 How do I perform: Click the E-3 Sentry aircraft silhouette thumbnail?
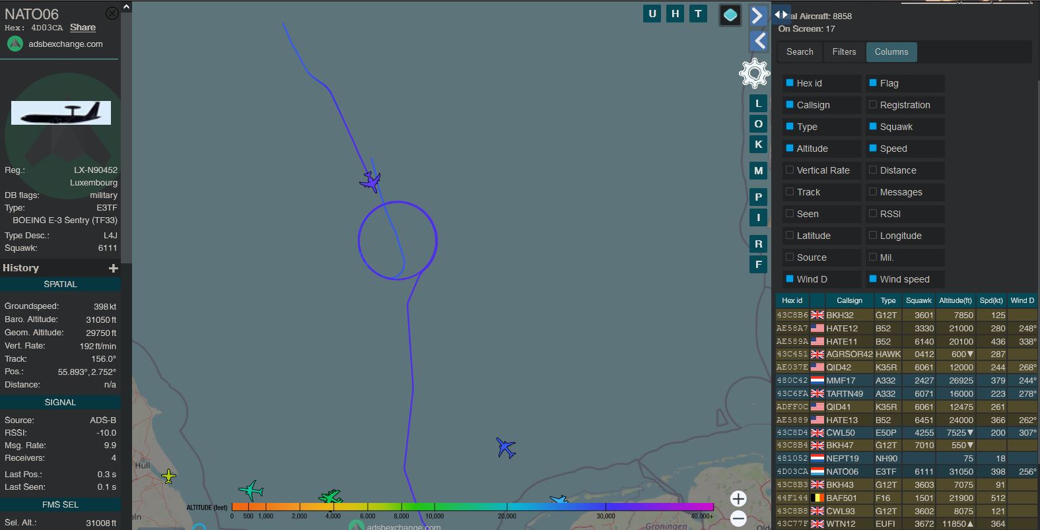(x=61, y=113)
